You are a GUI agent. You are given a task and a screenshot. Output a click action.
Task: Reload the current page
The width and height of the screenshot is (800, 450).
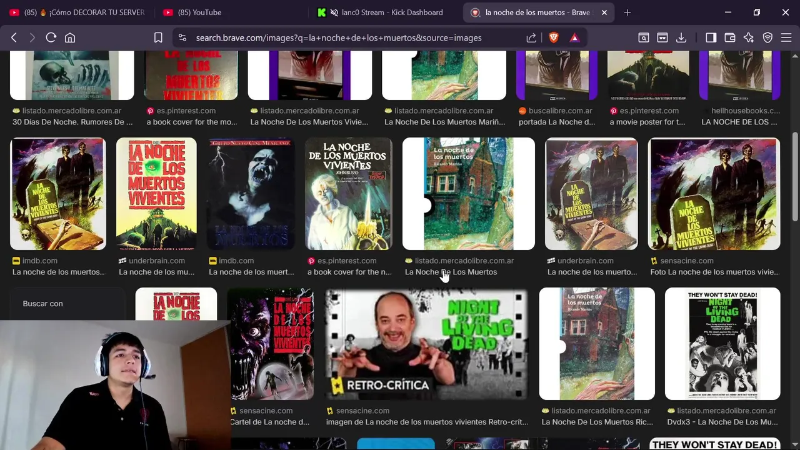(51, 37)
